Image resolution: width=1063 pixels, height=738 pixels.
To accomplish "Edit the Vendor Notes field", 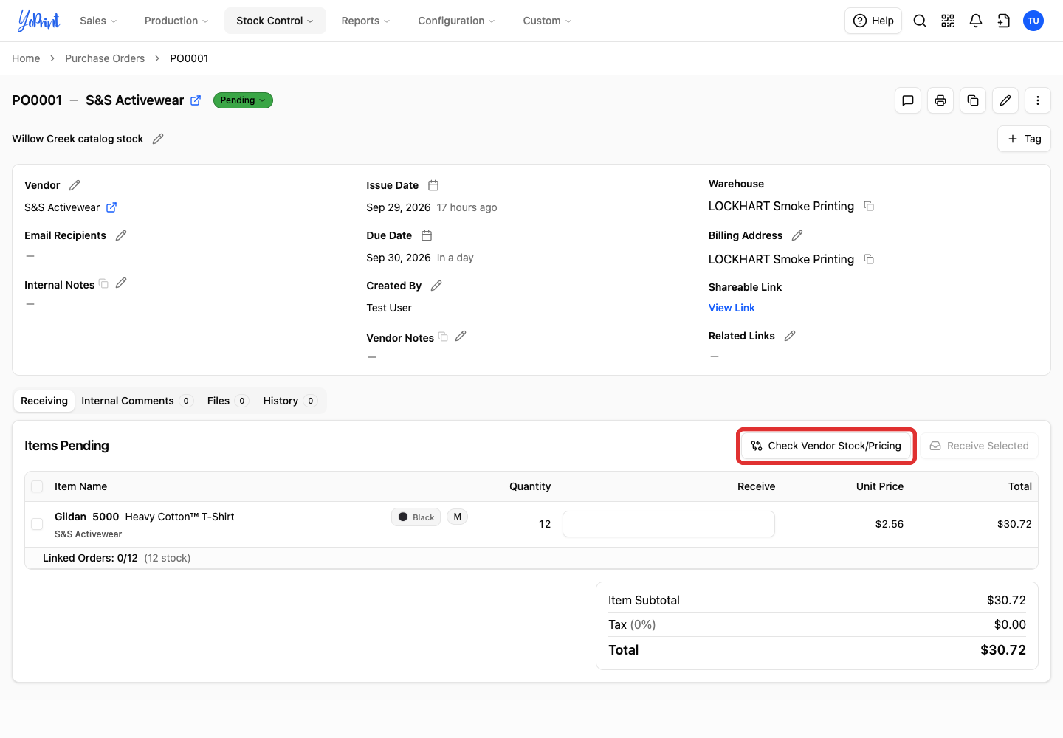I will coord(461,336).
